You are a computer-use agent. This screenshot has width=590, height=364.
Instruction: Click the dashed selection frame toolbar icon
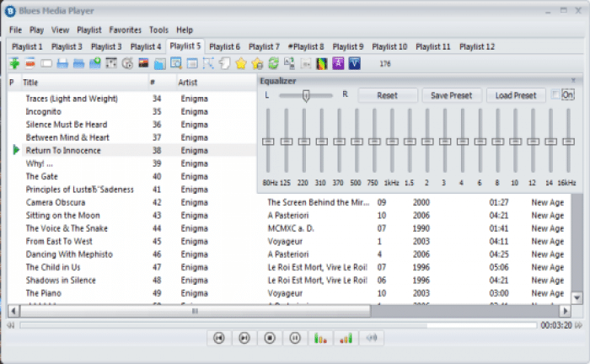(x=208, y=63)
